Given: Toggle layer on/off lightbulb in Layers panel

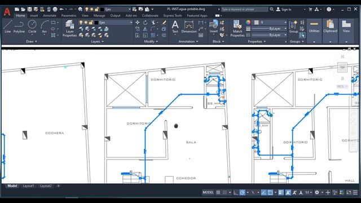Looking at the screenshot, I should pos(81,23).
